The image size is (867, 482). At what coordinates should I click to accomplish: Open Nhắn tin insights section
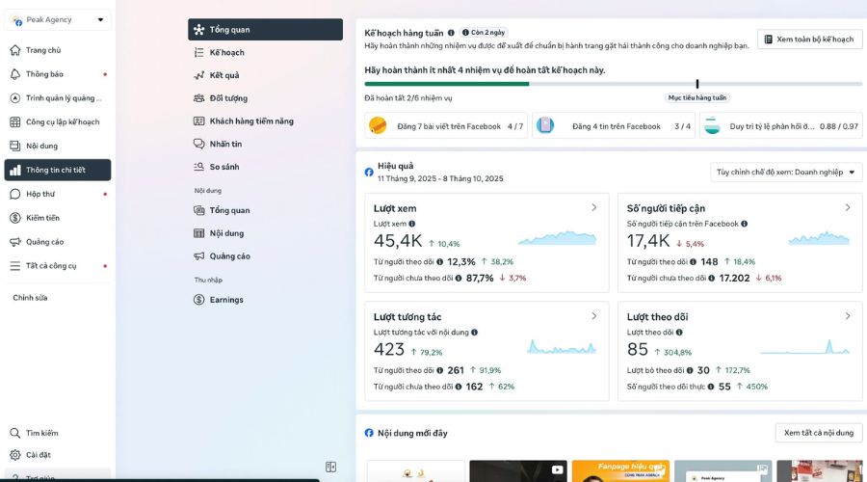click(x=266, y=144)
